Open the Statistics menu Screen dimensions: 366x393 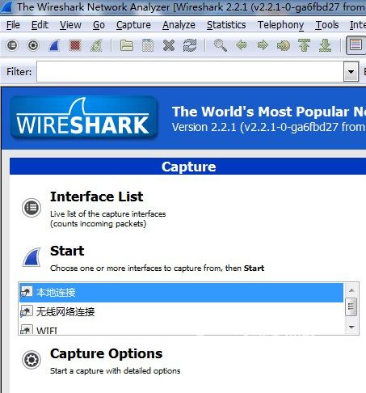[226, 25]
